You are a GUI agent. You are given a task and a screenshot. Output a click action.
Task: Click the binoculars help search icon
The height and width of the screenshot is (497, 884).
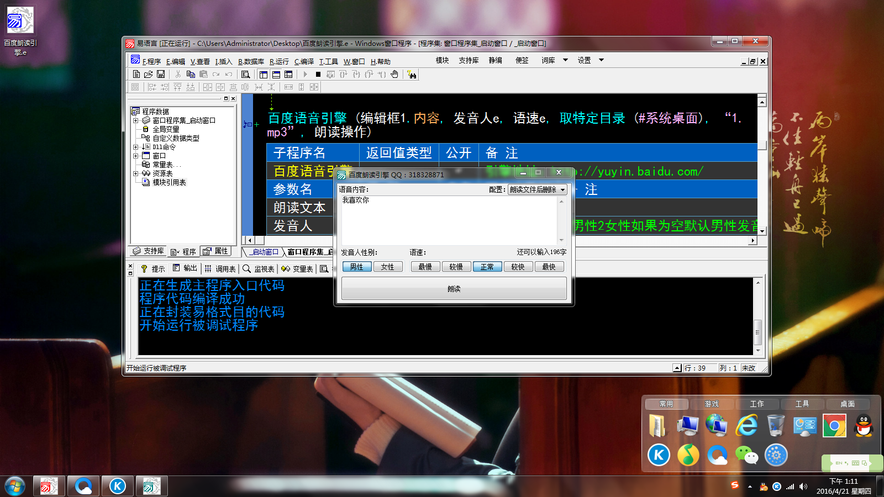coord(412,75)
